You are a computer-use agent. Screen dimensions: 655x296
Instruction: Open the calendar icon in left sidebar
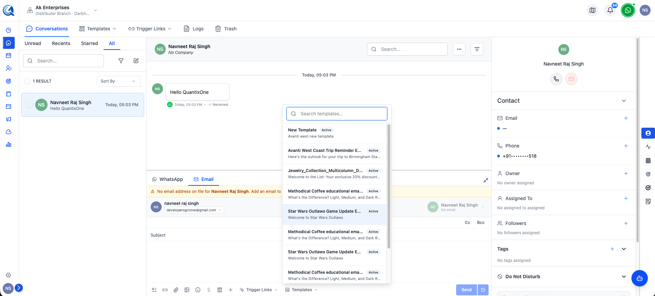coord(9,55)
